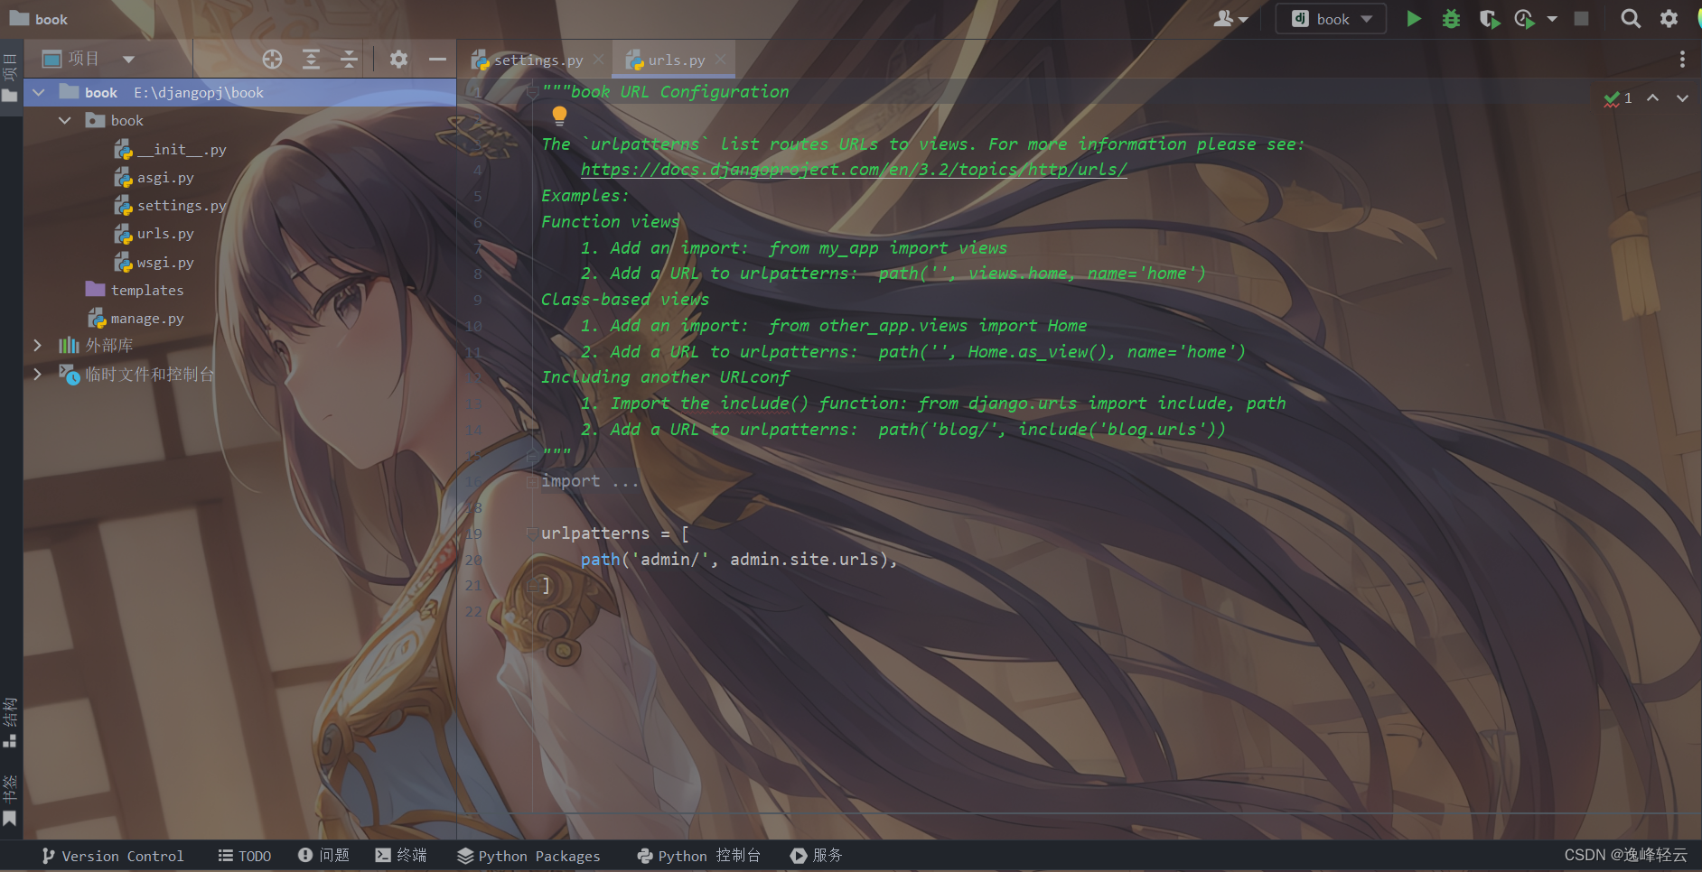Click the path call on line 20

pyautogui.click(x=600, y=560)
